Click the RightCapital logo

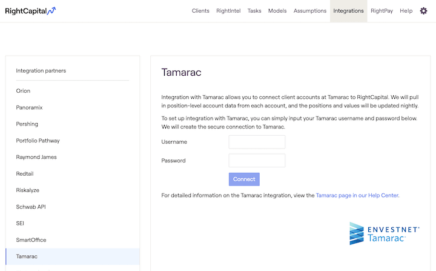(30, 11)
